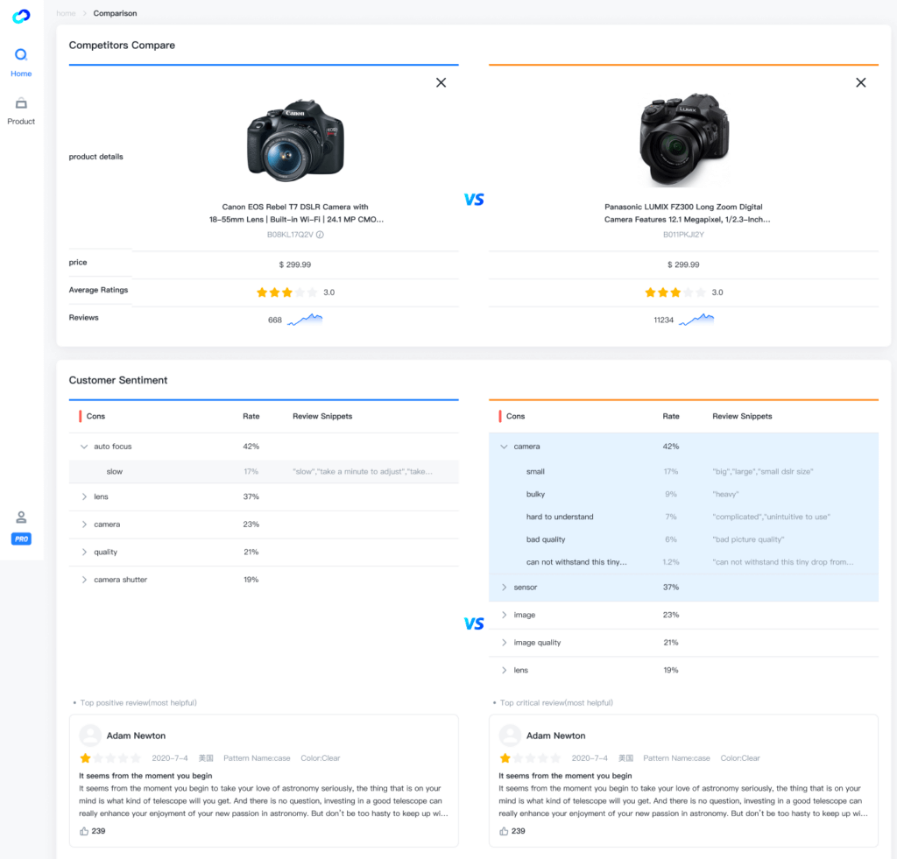Image resolution: width=897 pixels, height=859 pixels.
Task: Remove the Panasonic LUMIX FZ300 product
Action: (860, 83)
